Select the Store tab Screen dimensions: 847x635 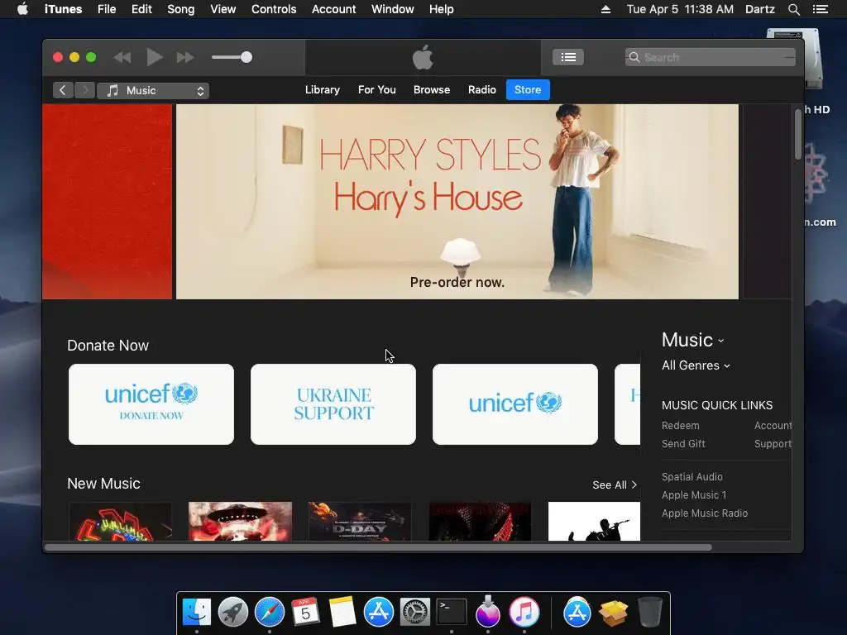pos(528,89)
